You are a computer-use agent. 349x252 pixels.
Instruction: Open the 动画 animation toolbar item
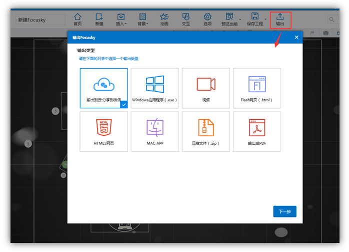tap(164, 20)
